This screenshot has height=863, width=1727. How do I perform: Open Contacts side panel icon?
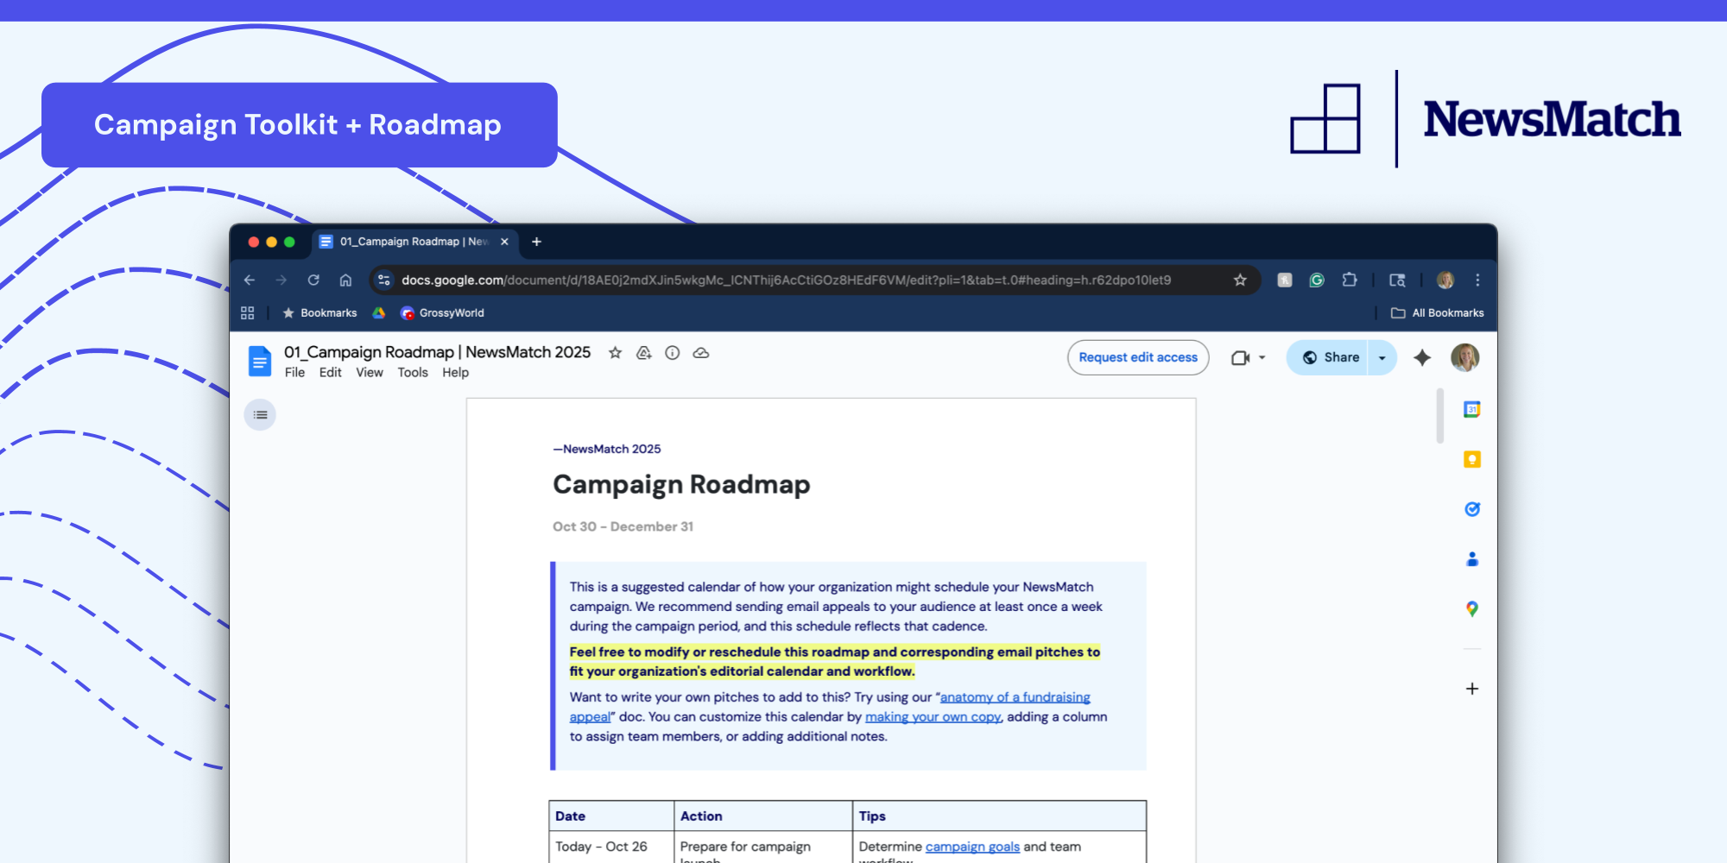point(1472,559)
